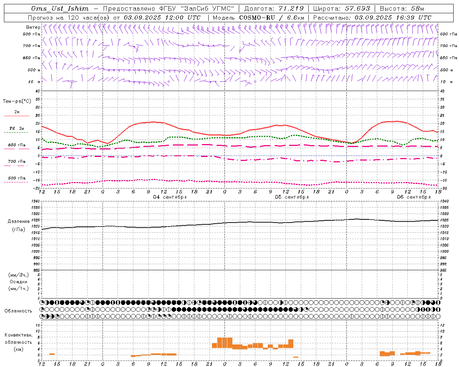
Task: Click the 10 м wind level label on left
Action: [x=34, y=82]
